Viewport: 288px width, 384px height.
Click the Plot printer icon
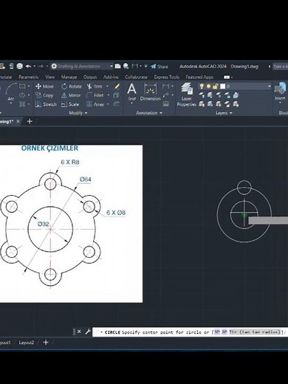point(20,66)
